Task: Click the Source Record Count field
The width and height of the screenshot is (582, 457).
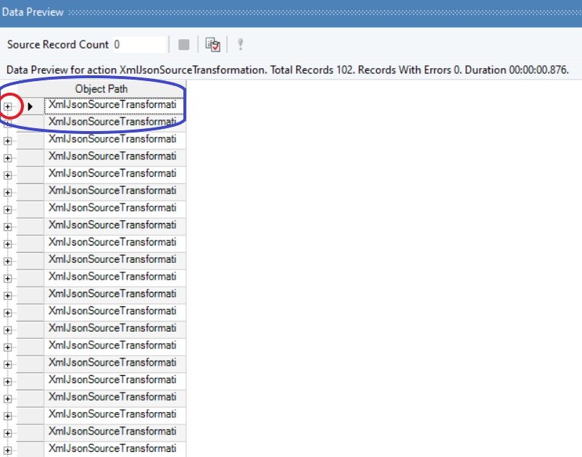Action: pos(140,44)
